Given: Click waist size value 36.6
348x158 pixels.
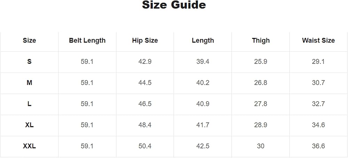Looking at the screenshot, I should point(318,146).
